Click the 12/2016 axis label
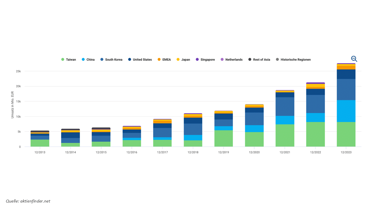The image size is (371, 208). coord(132,152)
